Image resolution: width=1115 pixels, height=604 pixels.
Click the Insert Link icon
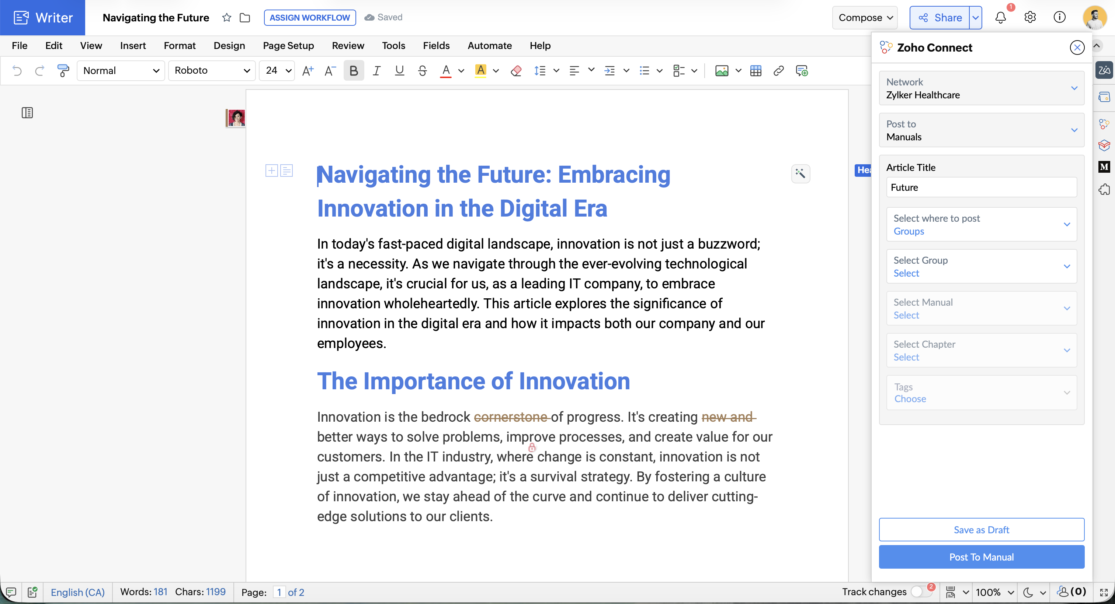click(x=778, y=70)
